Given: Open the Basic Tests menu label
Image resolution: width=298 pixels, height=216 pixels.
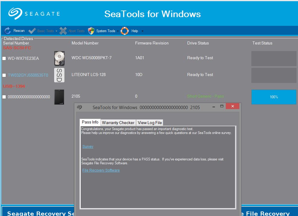Looking at the screenshot, I should point(46,31).
